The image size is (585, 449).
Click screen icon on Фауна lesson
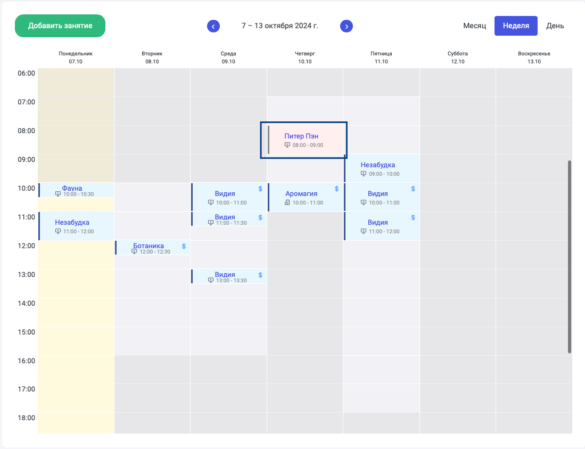[58, 194]
